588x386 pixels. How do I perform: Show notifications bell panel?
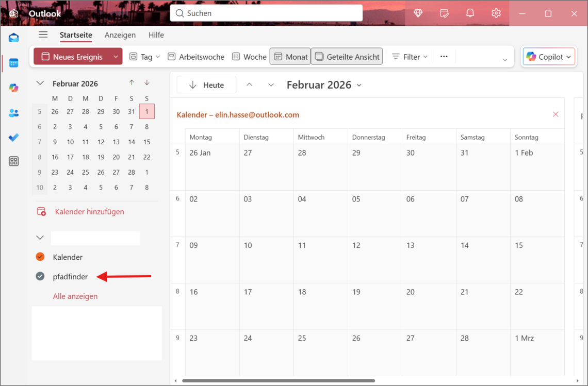point(470,13)
